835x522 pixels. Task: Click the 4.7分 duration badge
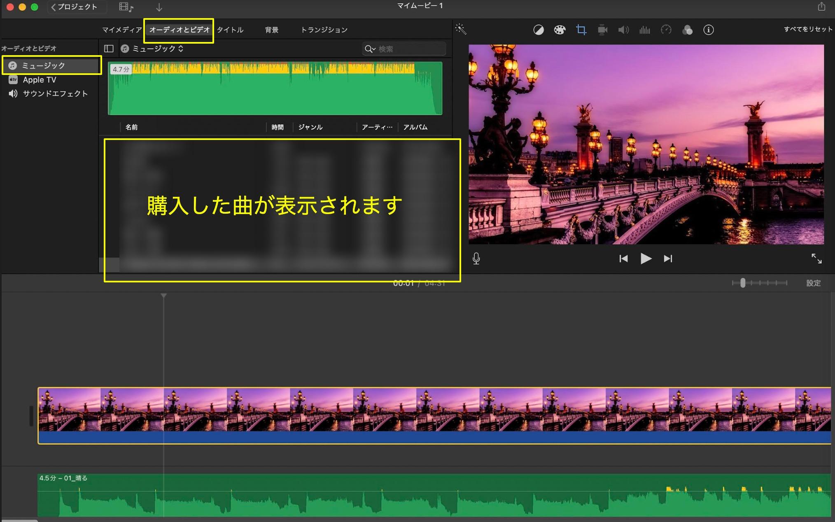121,69
